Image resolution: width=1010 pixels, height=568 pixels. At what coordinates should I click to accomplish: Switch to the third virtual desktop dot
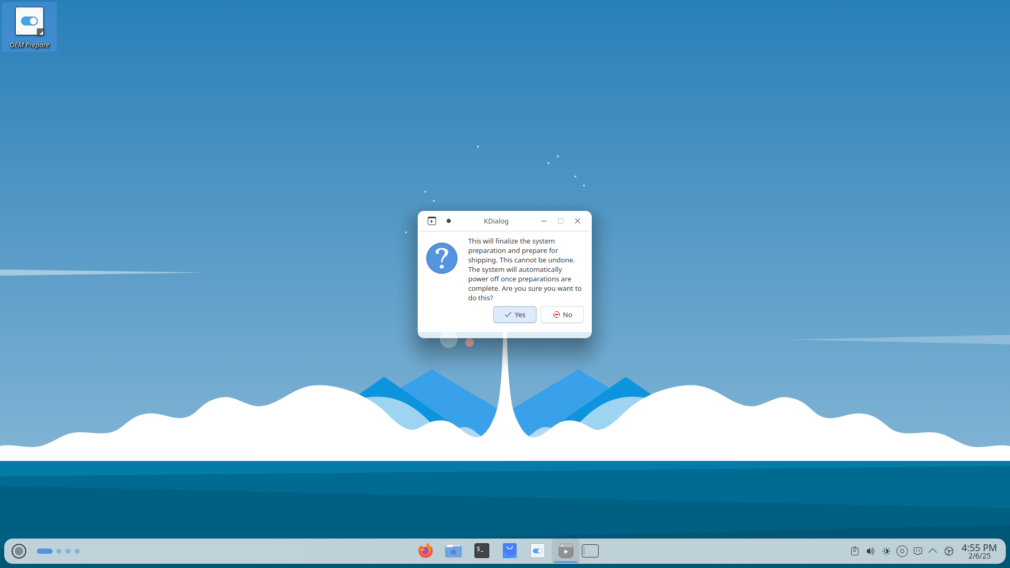(x=68, y=551)
